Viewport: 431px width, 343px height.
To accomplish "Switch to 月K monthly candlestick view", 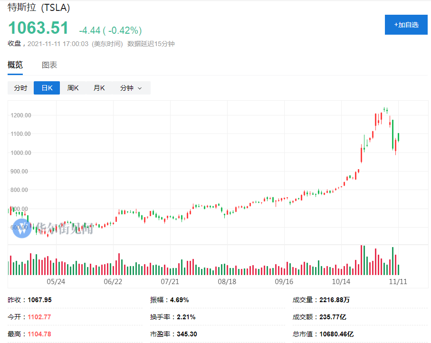I will click(x=99, y=88).
